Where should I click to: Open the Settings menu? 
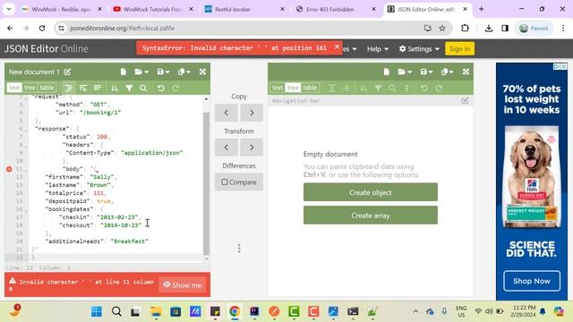[x=419, y=49]
